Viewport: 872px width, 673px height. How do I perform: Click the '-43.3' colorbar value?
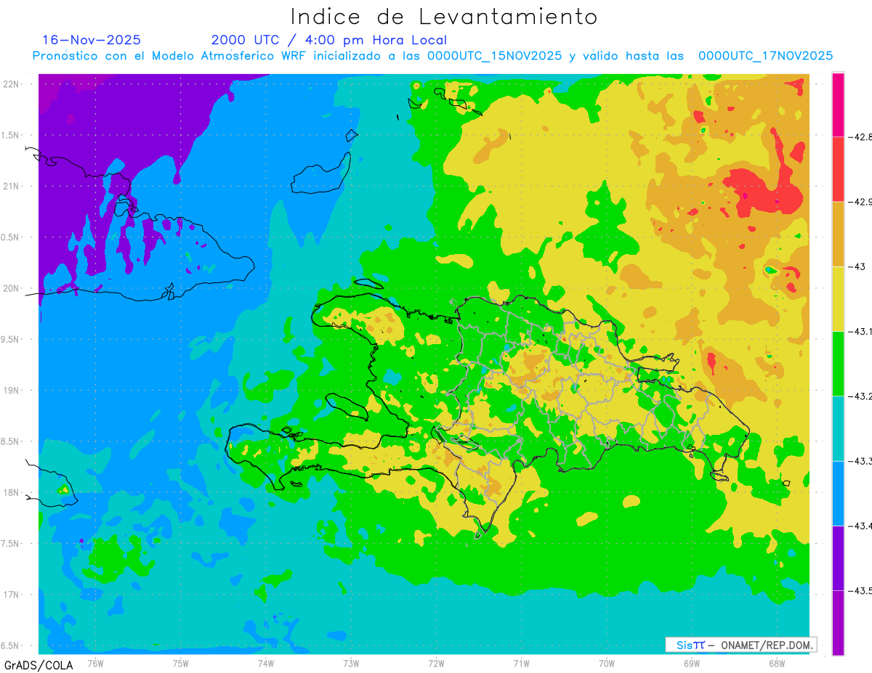pos(860,461)
